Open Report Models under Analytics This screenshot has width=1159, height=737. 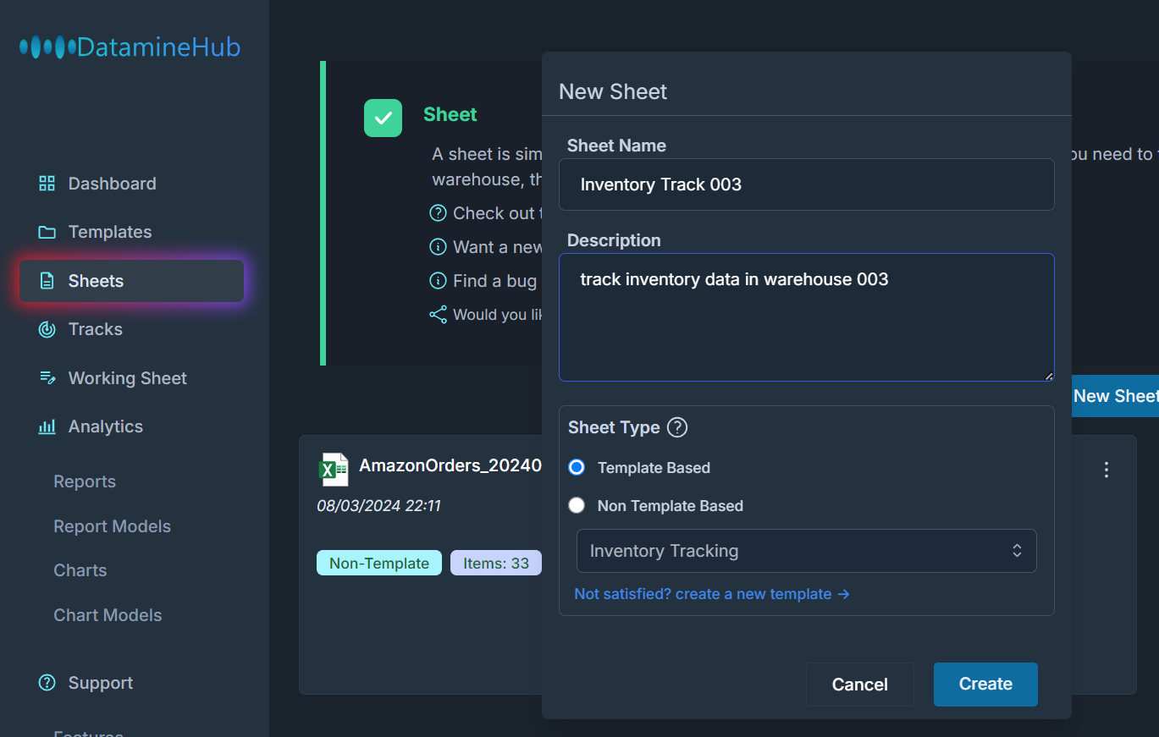point(112,526)
